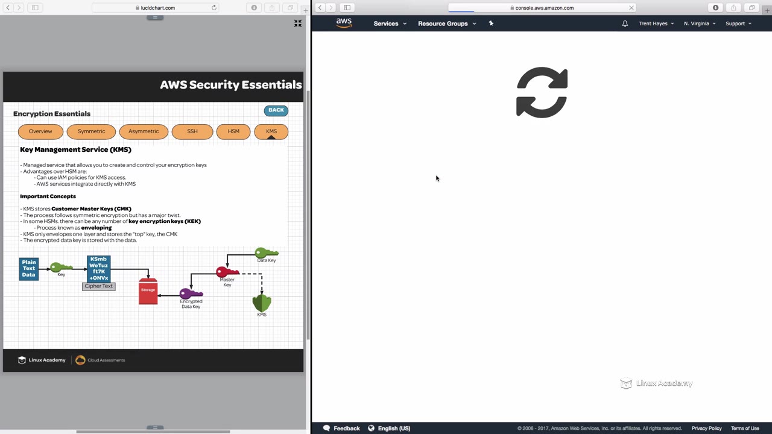Viewport: 772px width, 434px height.
Task: Click the 'Key Management Service (KMS)' heading
Action: 75,149
